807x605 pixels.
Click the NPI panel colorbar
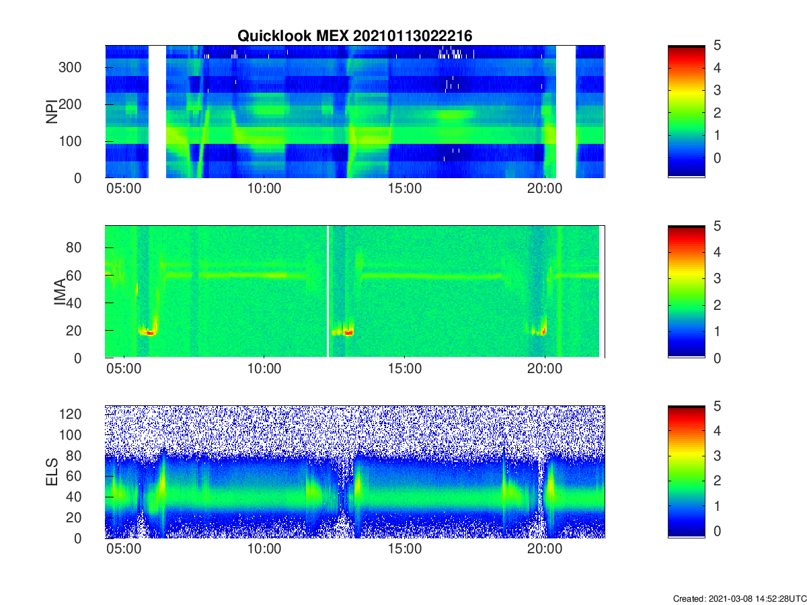click(x=687, y=112)
